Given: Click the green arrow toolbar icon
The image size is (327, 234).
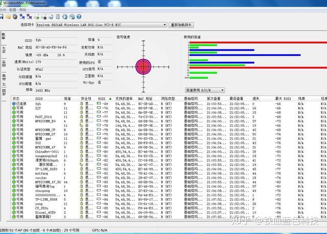Looking at the screenshot, I should pyautogui.click(x=37, y=17).
